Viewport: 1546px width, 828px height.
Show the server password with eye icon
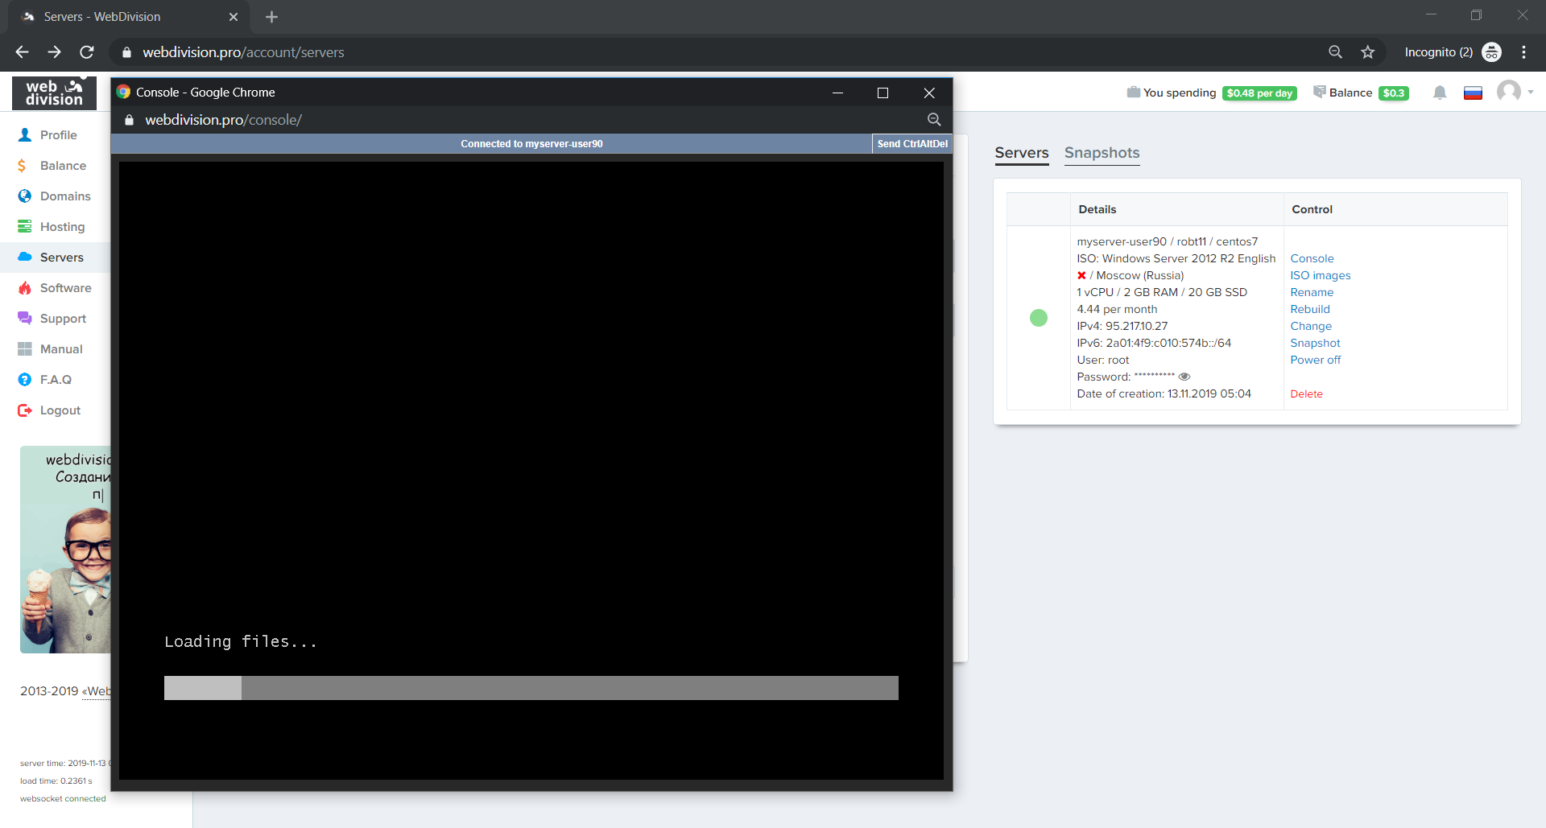[x=1184, y=377]
